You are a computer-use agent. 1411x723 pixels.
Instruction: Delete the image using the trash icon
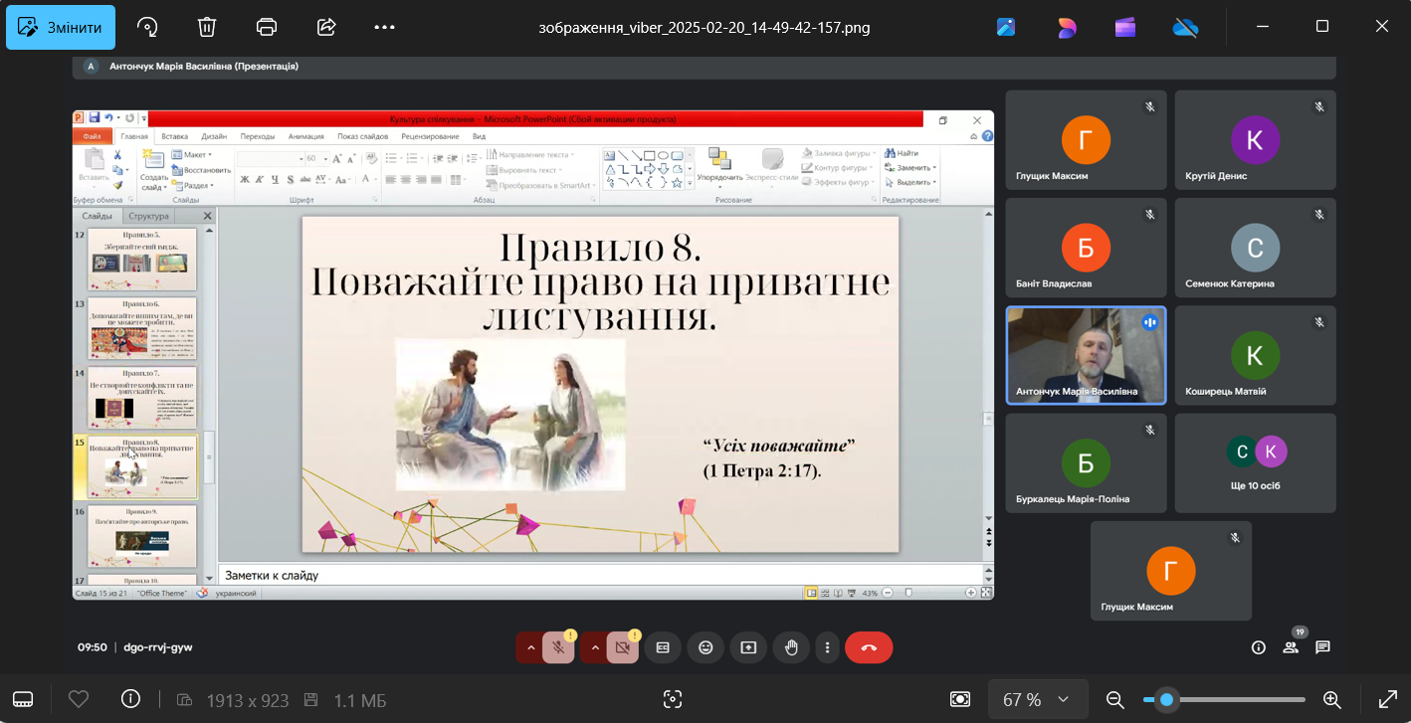pos(207,27)
